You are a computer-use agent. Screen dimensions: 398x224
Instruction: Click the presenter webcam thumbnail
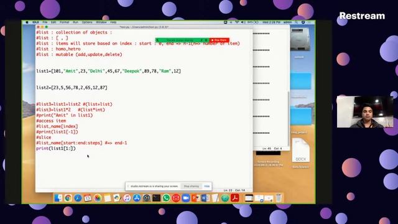(365, 112)
